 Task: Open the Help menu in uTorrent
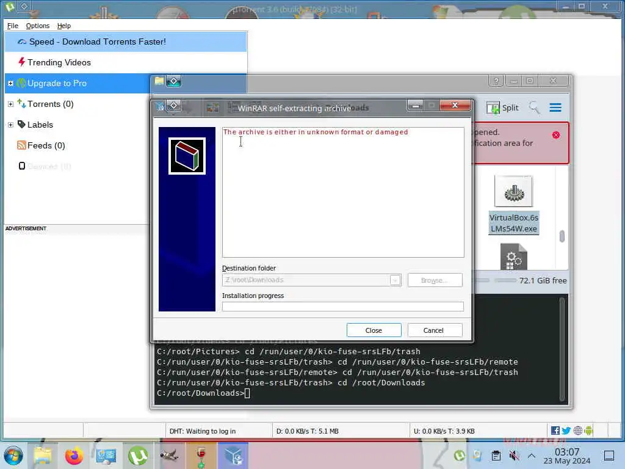coord(63,26)
